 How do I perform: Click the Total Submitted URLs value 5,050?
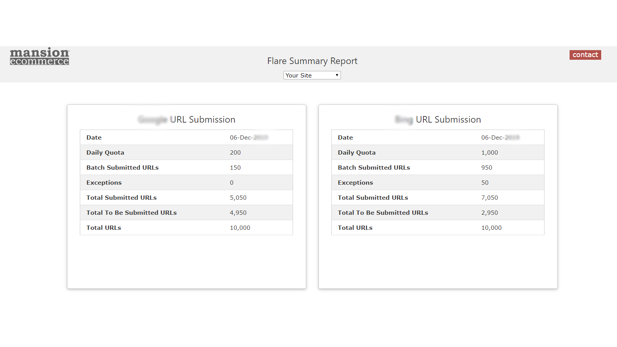[238, 198]
